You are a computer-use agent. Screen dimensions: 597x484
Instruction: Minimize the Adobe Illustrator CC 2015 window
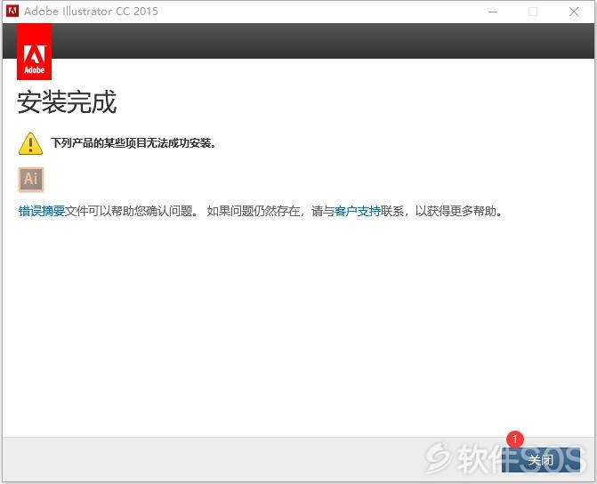(493, 12)
